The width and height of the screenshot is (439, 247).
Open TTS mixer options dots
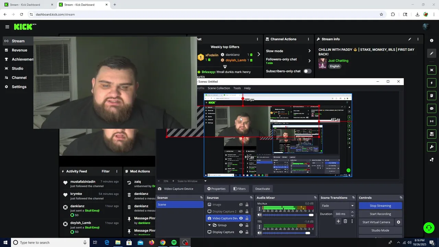tap(259, 227)
